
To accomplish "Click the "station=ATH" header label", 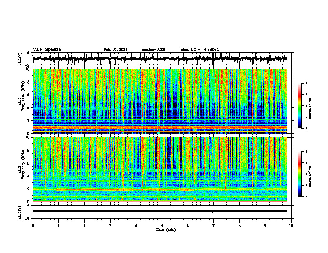I will point(154,50).
